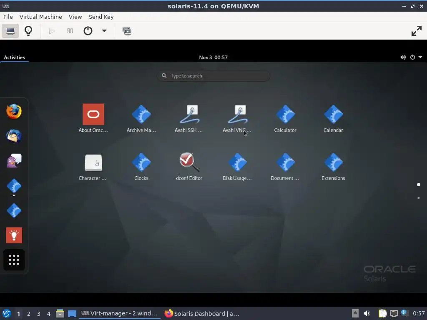427x320 pixels.
Task: Click the GNOME volume indicator
Action: (403, 57)
